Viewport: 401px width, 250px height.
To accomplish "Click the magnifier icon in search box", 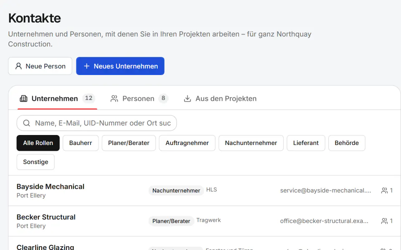I will click(x=27, y=123).
